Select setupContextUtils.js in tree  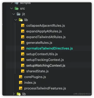42,54
